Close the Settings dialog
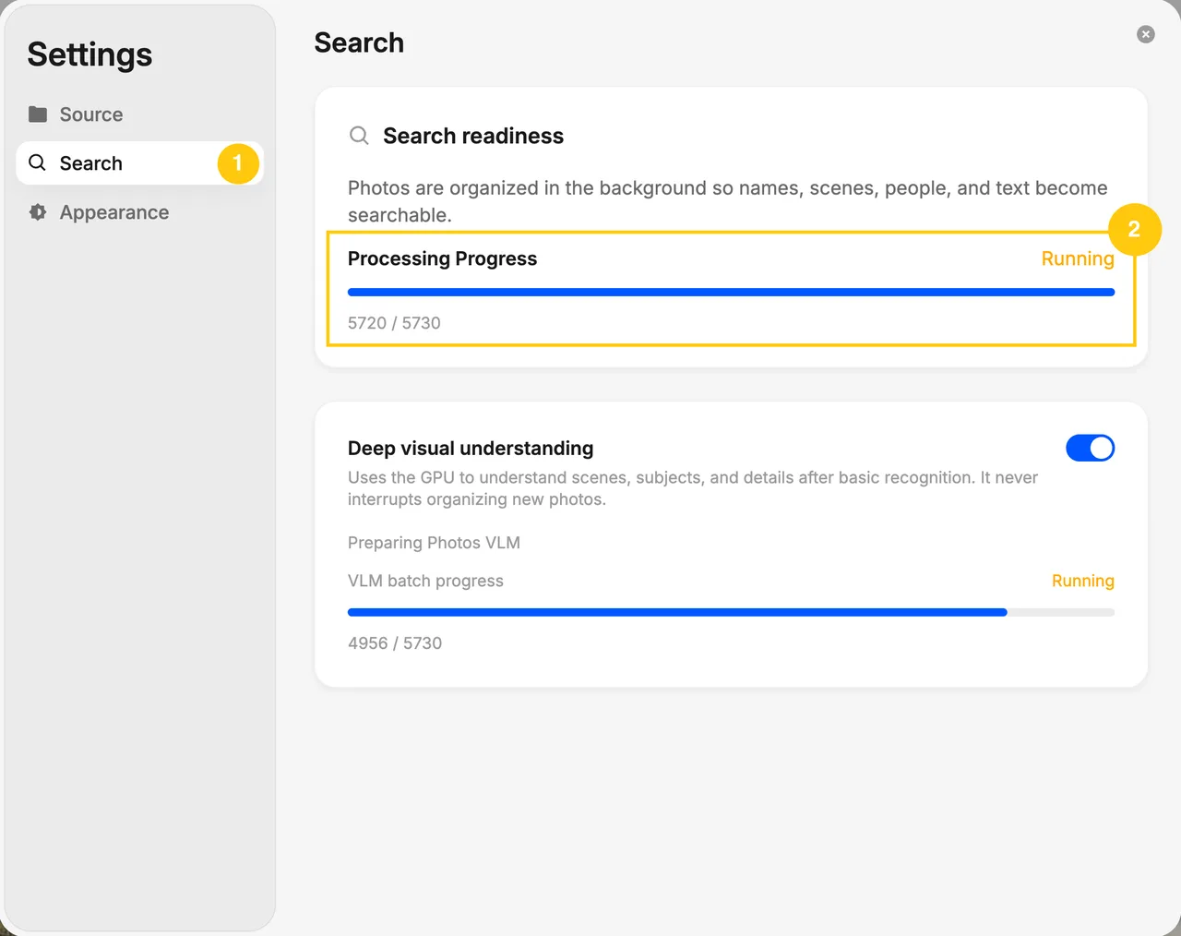 point(1146,34)
